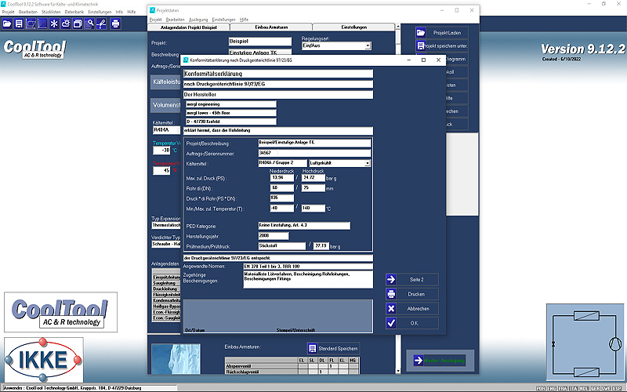Click the Auftrags-/Seriennummer field containing 34567

click(313, 154)
